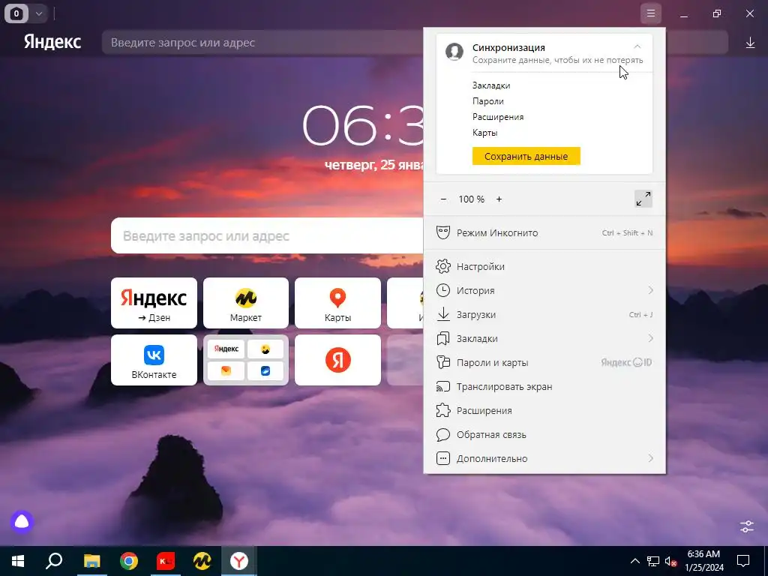This screenshot has width=768, height=576.
Task: Open the Расширения menu item with puzzle icon
Action: click(x=544, y=410)
